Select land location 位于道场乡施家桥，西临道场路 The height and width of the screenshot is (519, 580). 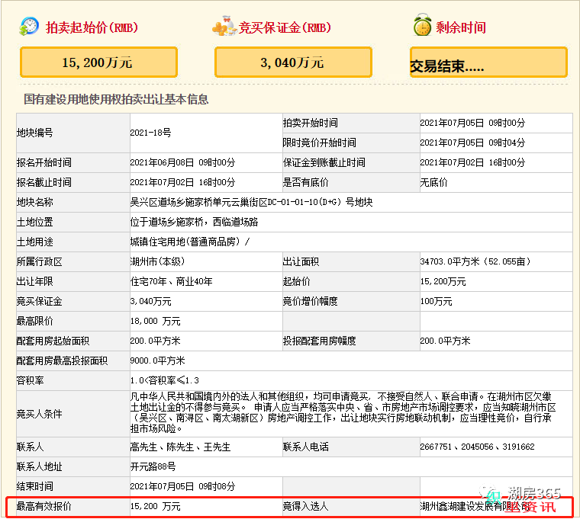coord(194,222)
